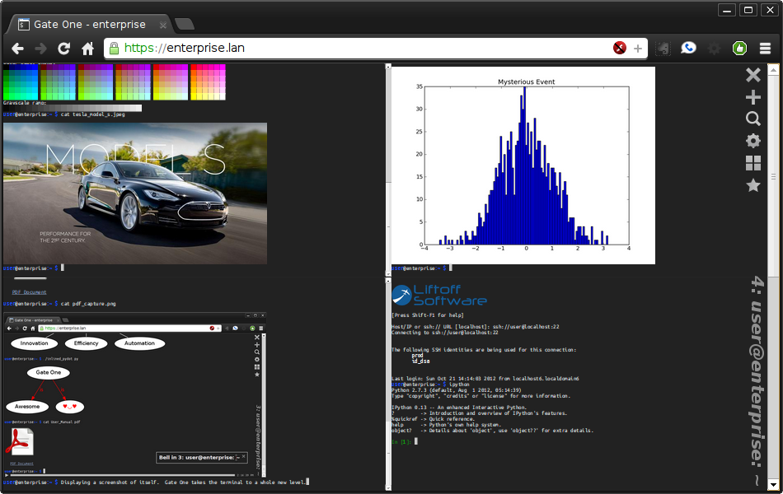Click the blue phone extension icon
The height and width of the screenshot is (494, 783).
(688, 49)
